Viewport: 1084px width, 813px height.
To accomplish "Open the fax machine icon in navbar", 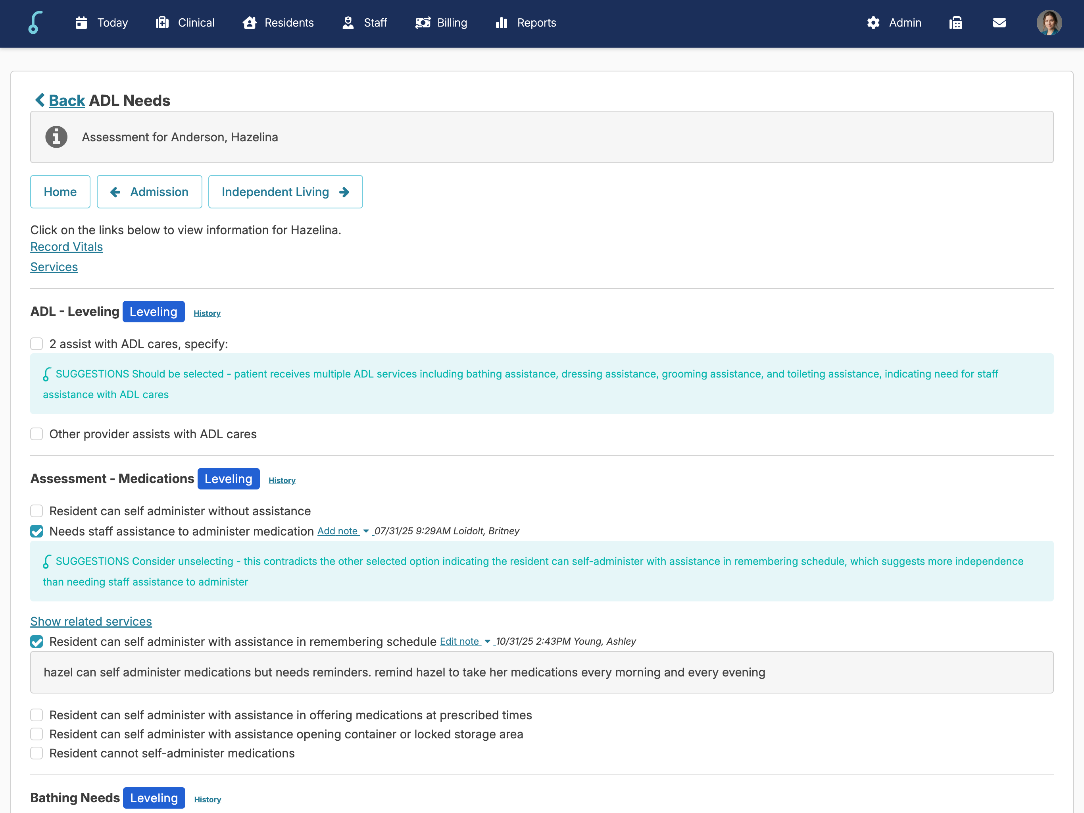I will click(x=955, y=23).
